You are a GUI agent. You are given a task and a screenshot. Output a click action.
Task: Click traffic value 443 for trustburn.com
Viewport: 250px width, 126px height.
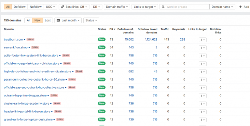point(166,39)
